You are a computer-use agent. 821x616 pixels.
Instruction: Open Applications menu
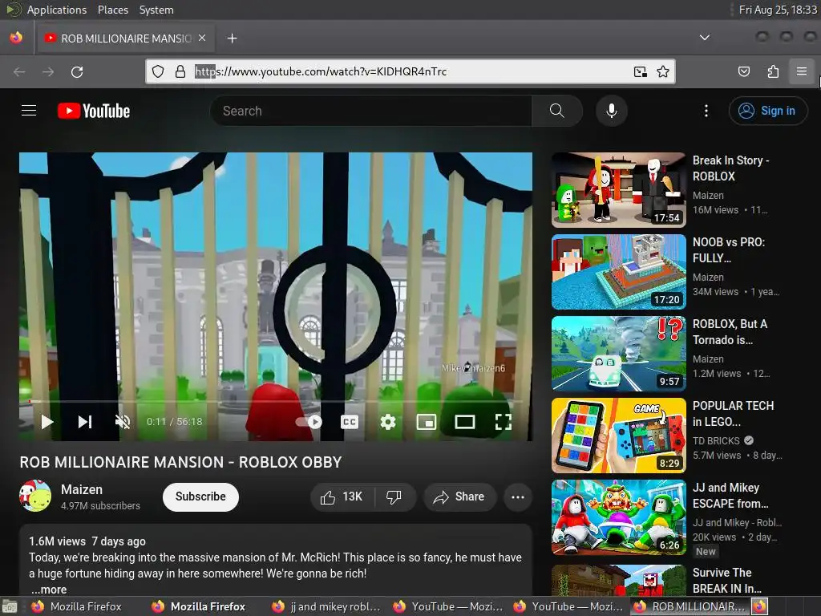(x=56, y=10)
